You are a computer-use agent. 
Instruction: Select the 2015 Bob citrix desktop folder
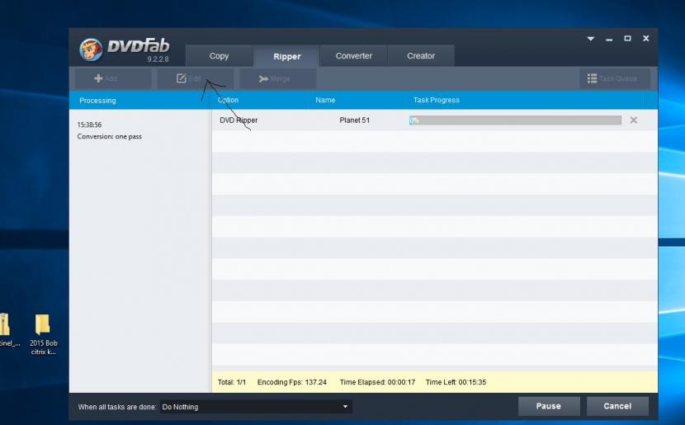[43, 334]
